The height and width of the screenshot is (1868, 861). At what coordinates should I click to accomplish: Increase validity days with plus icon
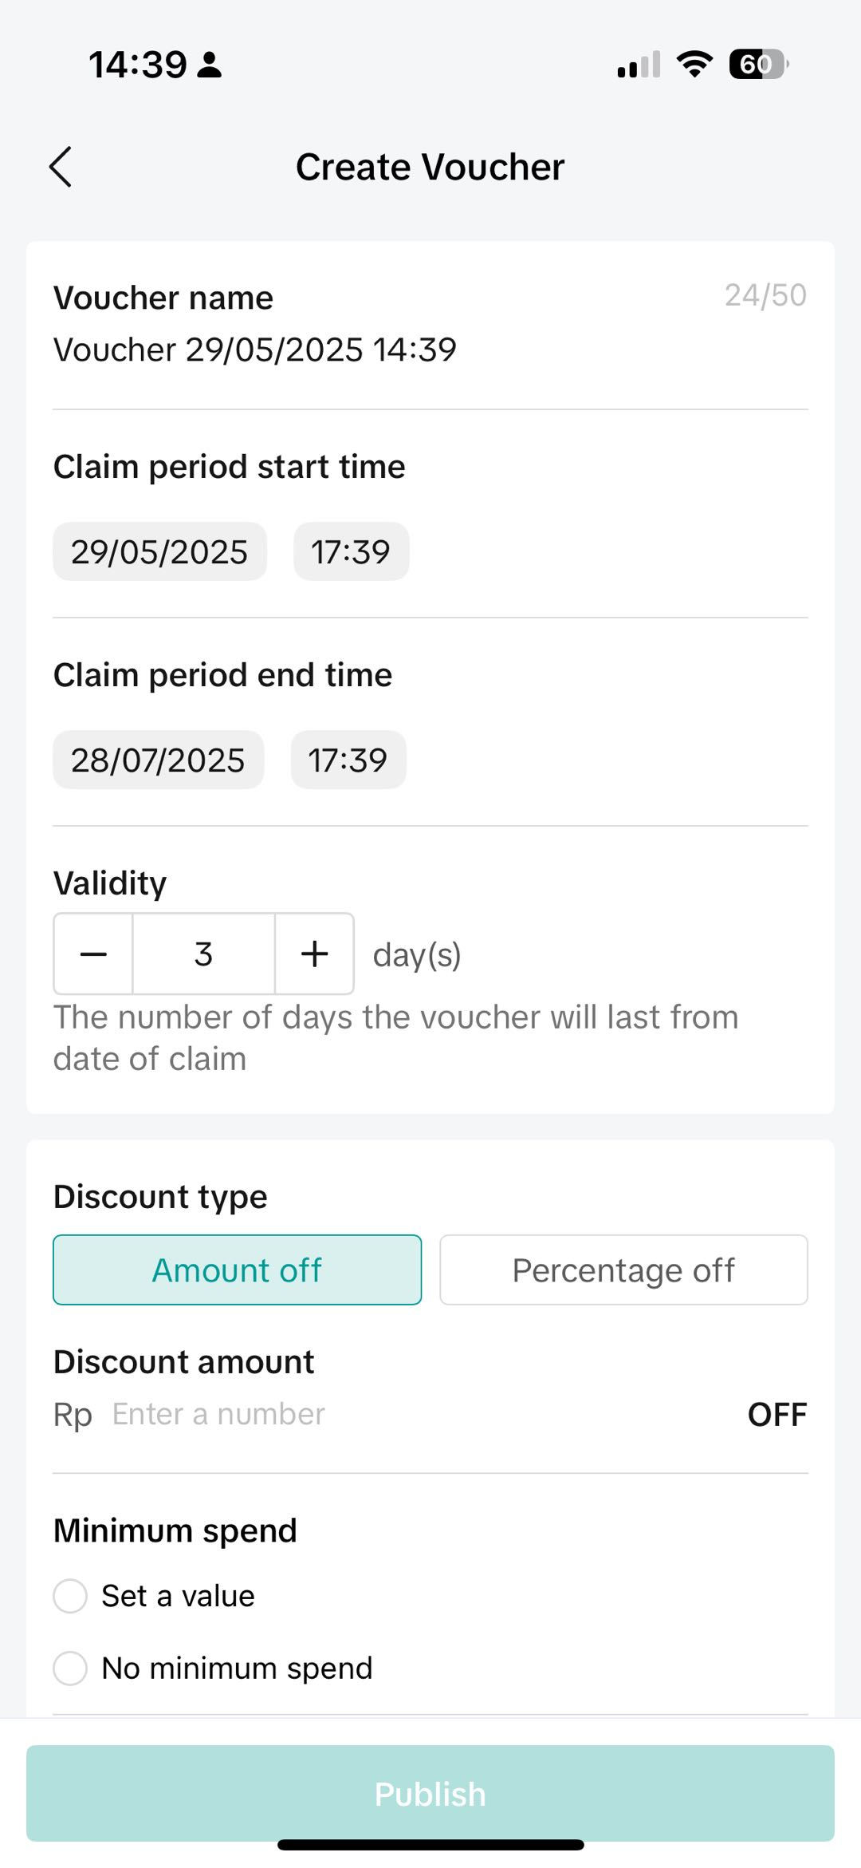coord(315,954)
